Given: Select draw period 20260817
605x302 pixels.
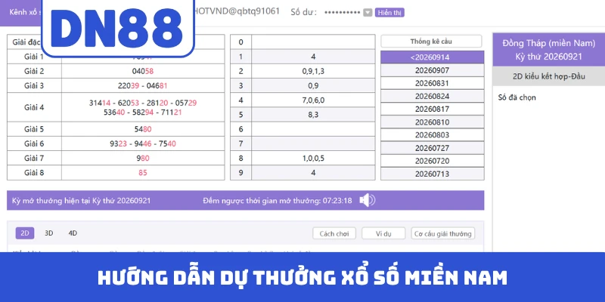Looking at the screenshot, I should tap(432, 109).
